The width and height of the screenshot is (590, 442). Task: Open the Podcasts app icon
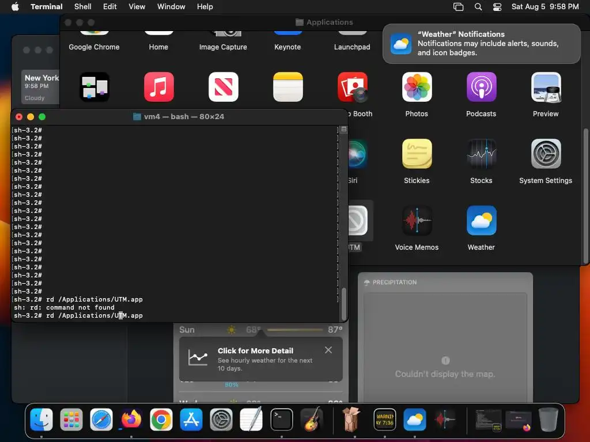click(481, 87)
